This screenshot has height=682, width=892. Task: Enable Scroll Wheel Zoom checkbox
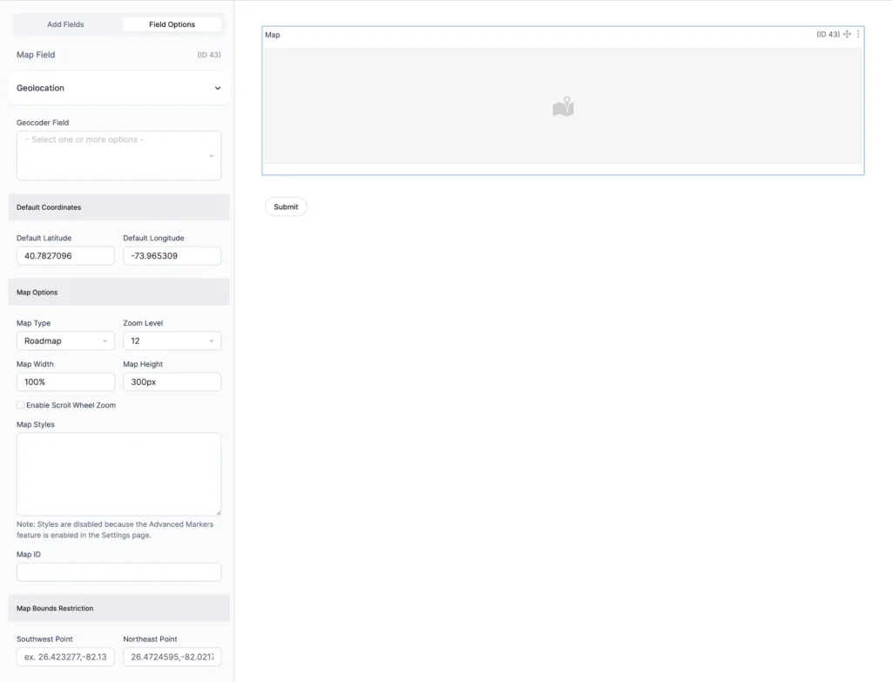[x=21, y=405]
